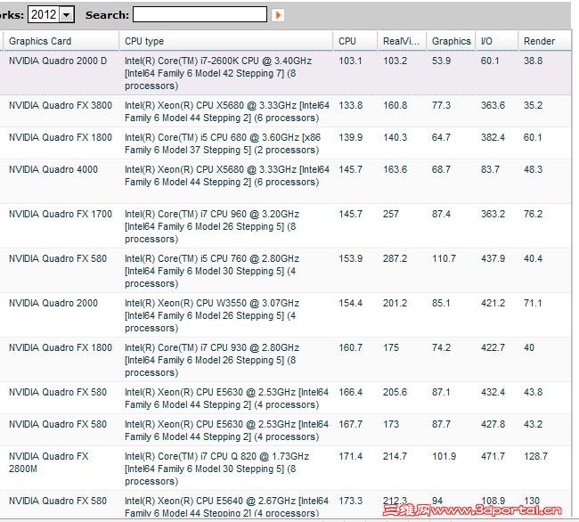Click CPU score 139.9
Image resolution: width=579 pixels, height=522 pixels.
coord(350,137)
